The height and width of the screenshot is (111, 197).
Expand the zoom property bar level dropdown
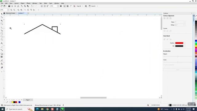8,10
